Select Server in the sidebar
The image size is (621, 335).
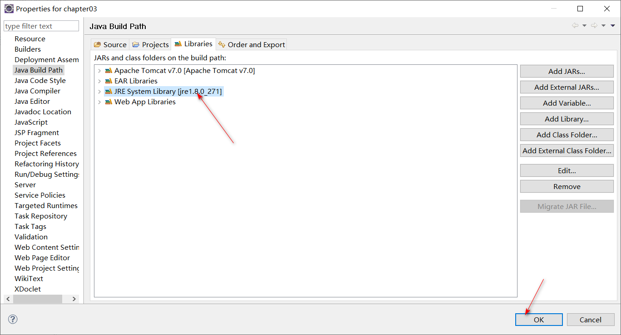pyautogui.click(x=25, y=185)
